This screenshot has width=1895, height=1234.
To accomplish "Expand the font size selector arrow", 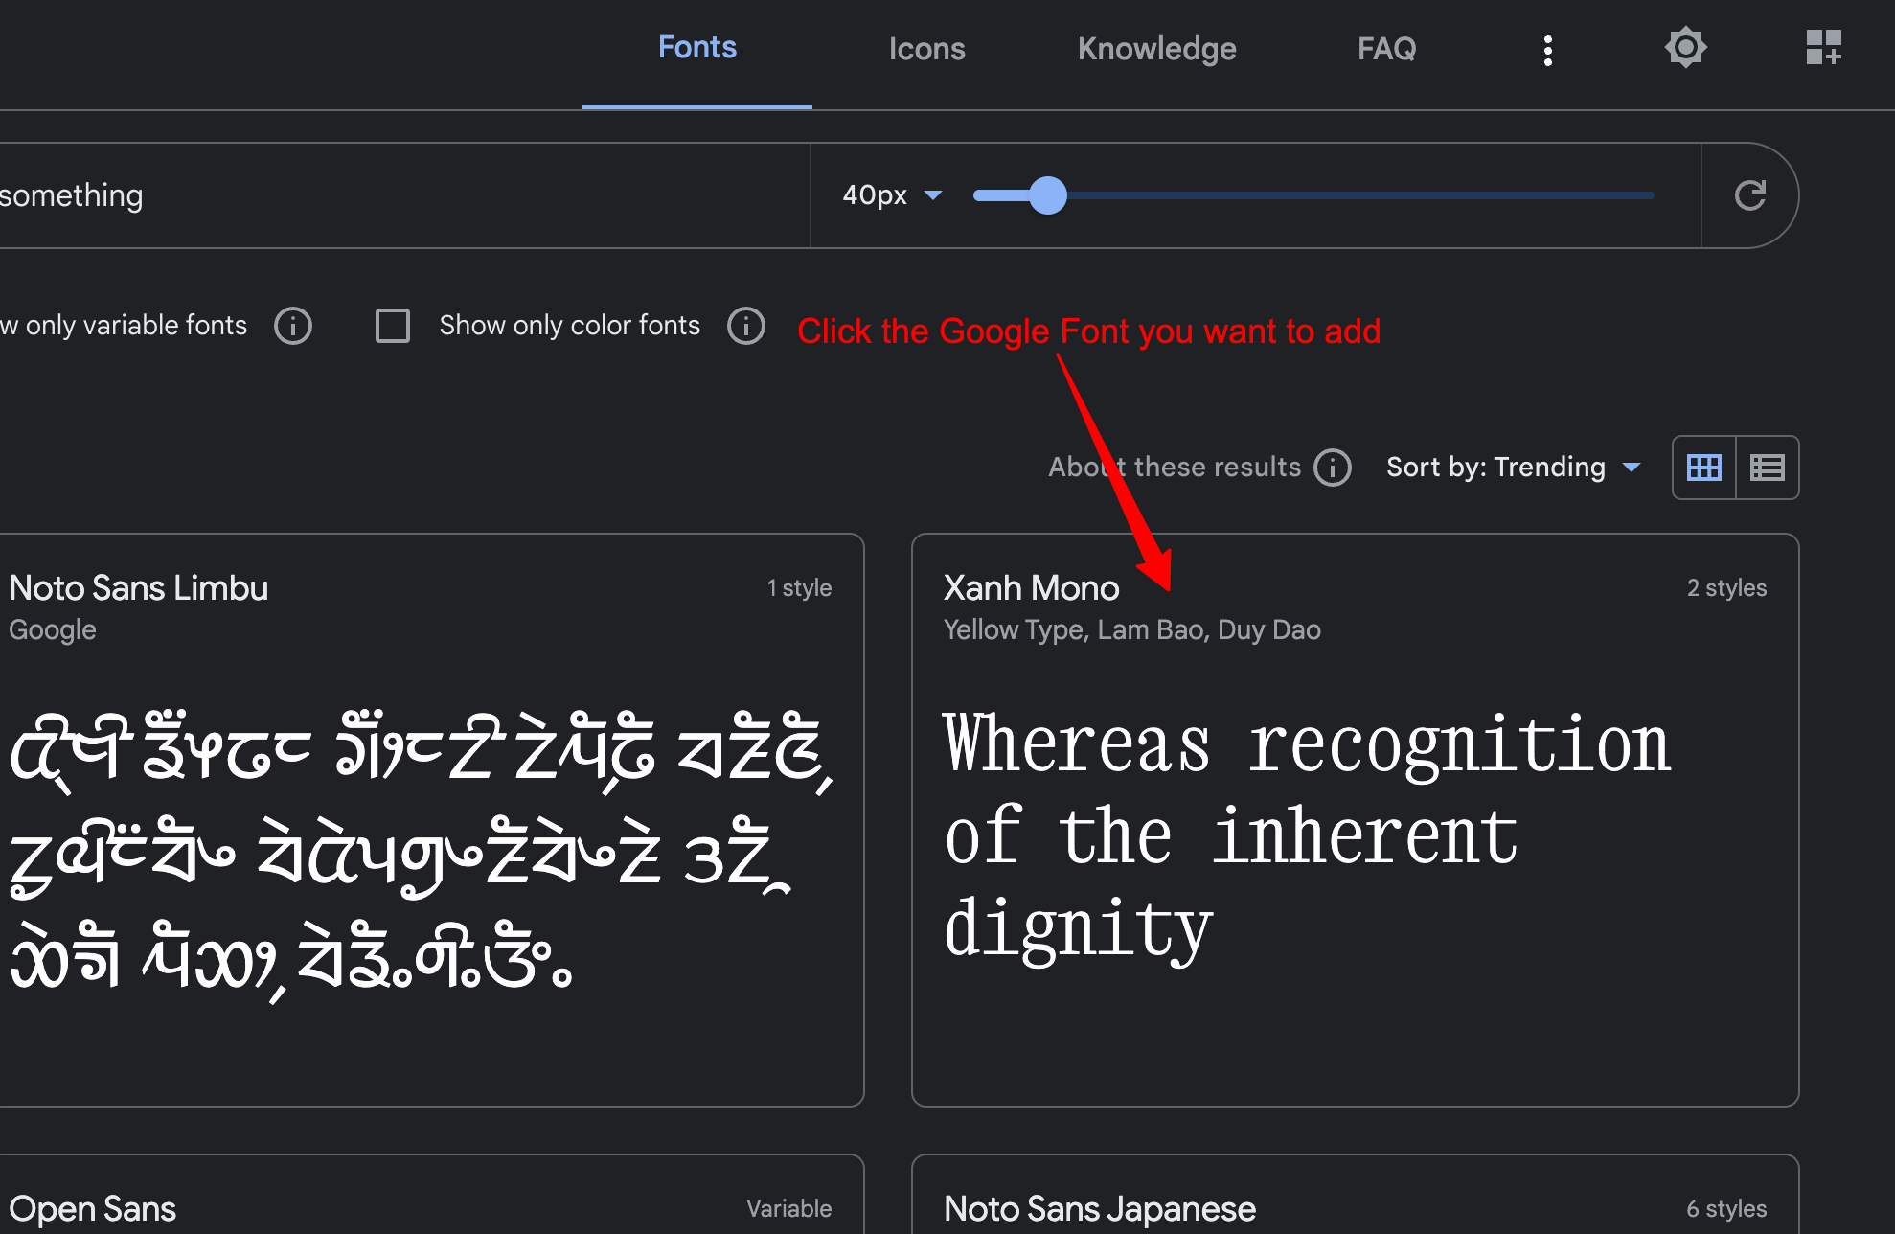I will point(933,194).
